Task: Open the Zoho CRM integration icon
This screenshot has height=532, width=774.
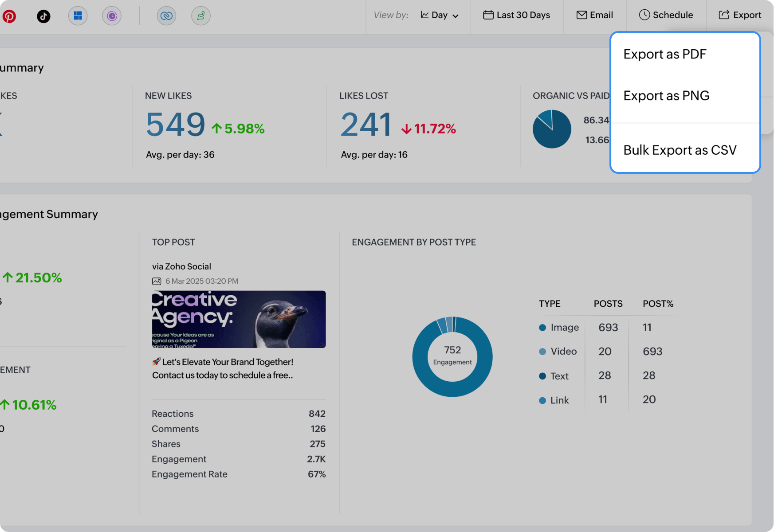Action: 167,16
